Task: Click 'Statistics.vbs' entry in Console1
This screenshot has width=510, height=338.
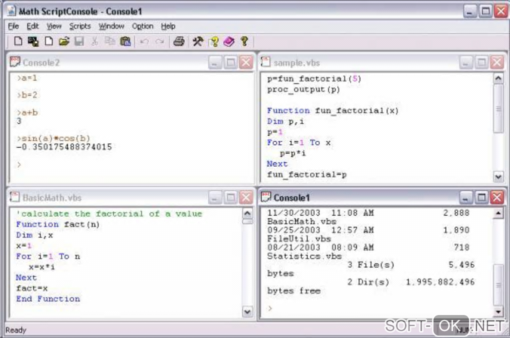Action: (x=304, y=256)
